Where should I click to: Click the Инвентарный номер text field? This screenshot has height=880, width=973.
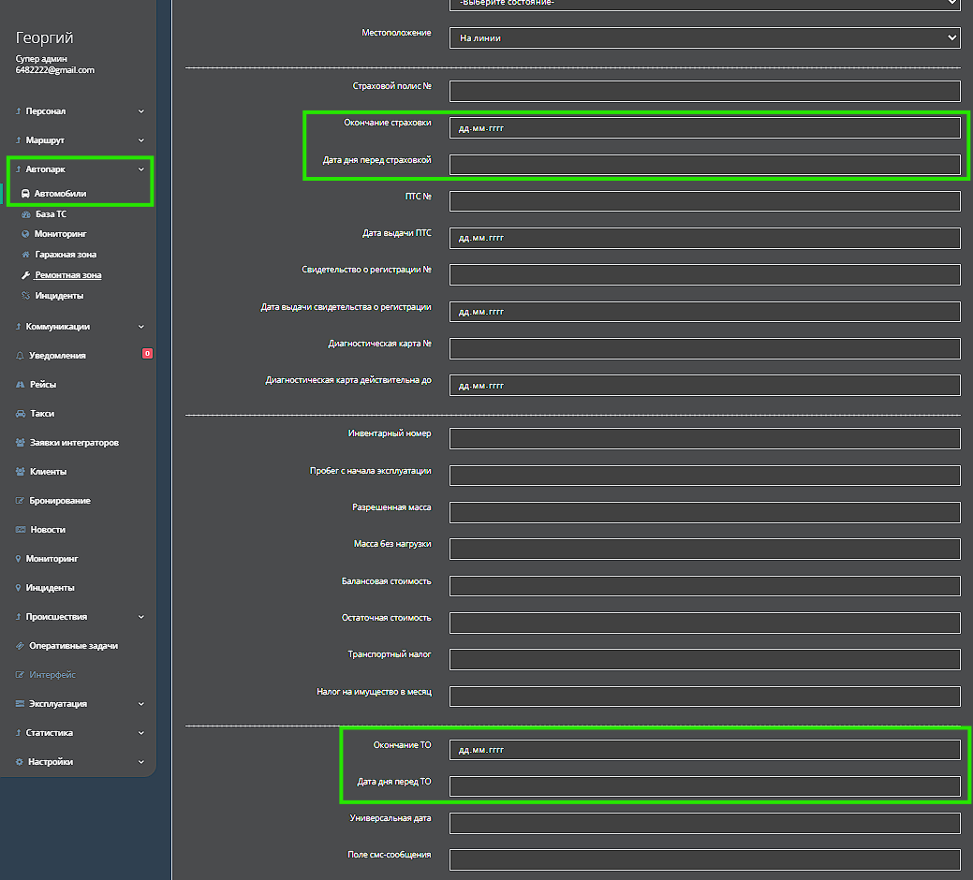tap(704, 439)
